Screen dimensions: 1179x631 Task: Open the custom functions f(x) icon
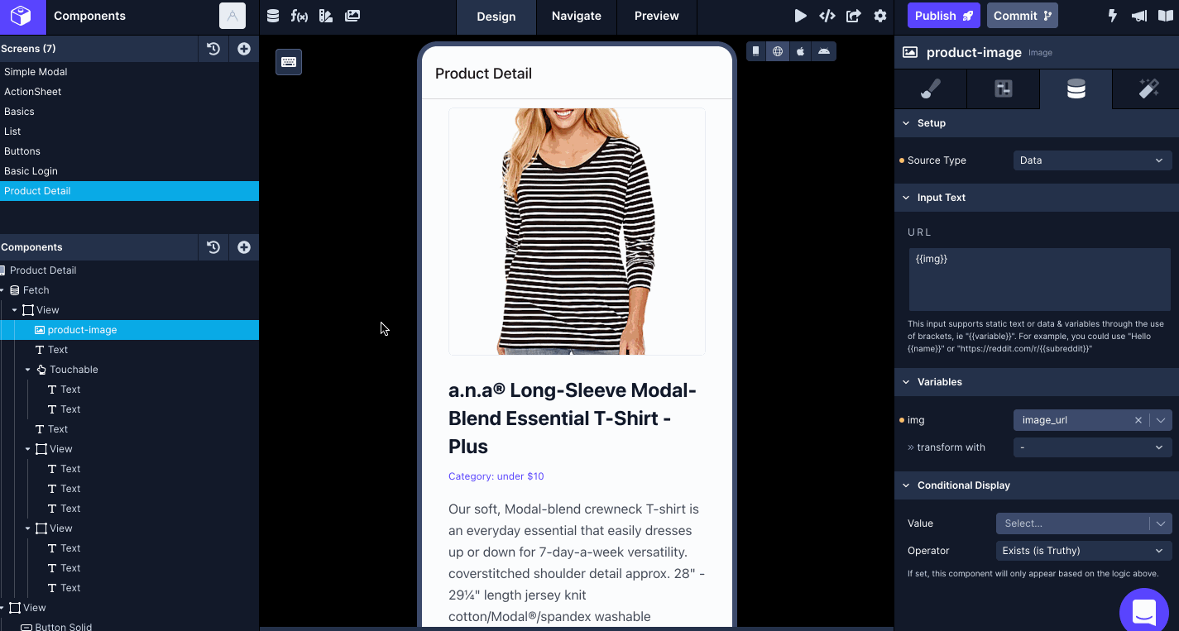point(300,16)
